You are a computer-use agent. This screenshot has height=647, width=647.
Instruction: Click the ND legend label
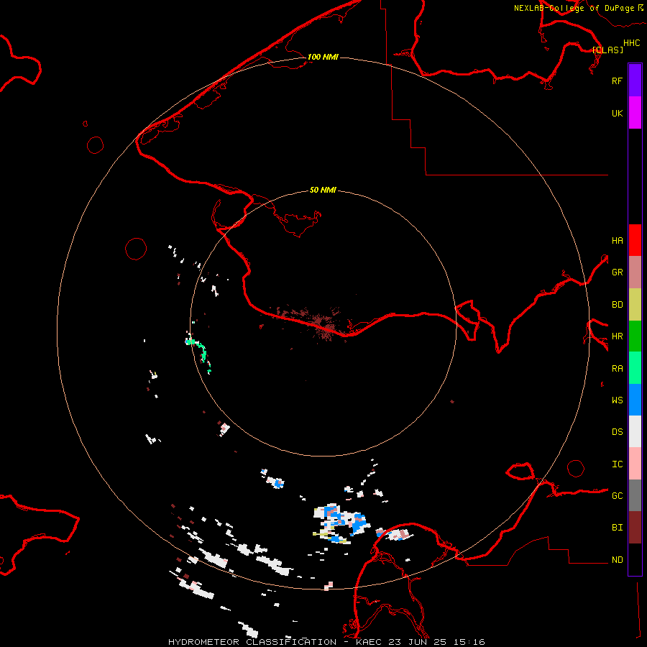617,560
